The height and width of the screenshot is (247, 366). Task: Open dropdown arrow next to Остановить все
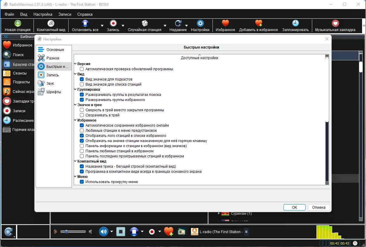[x=102, y=26]
